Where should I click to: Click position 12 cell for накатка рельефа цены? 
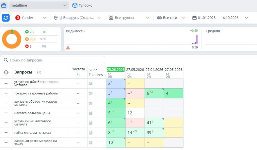click(135, 113)
